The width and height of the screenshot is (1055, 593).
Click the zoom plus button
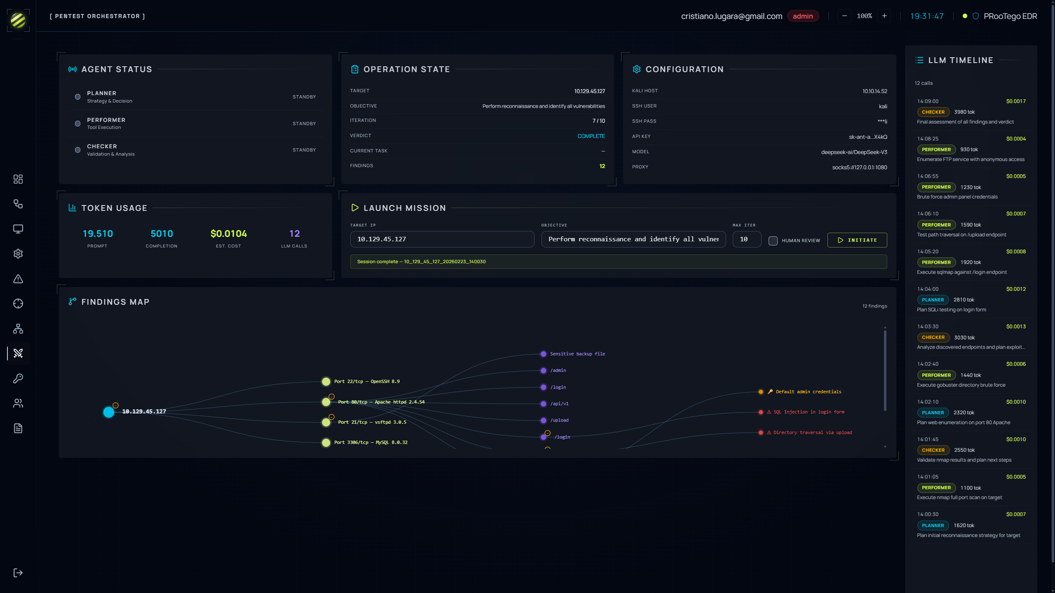(x=884, y=16)
